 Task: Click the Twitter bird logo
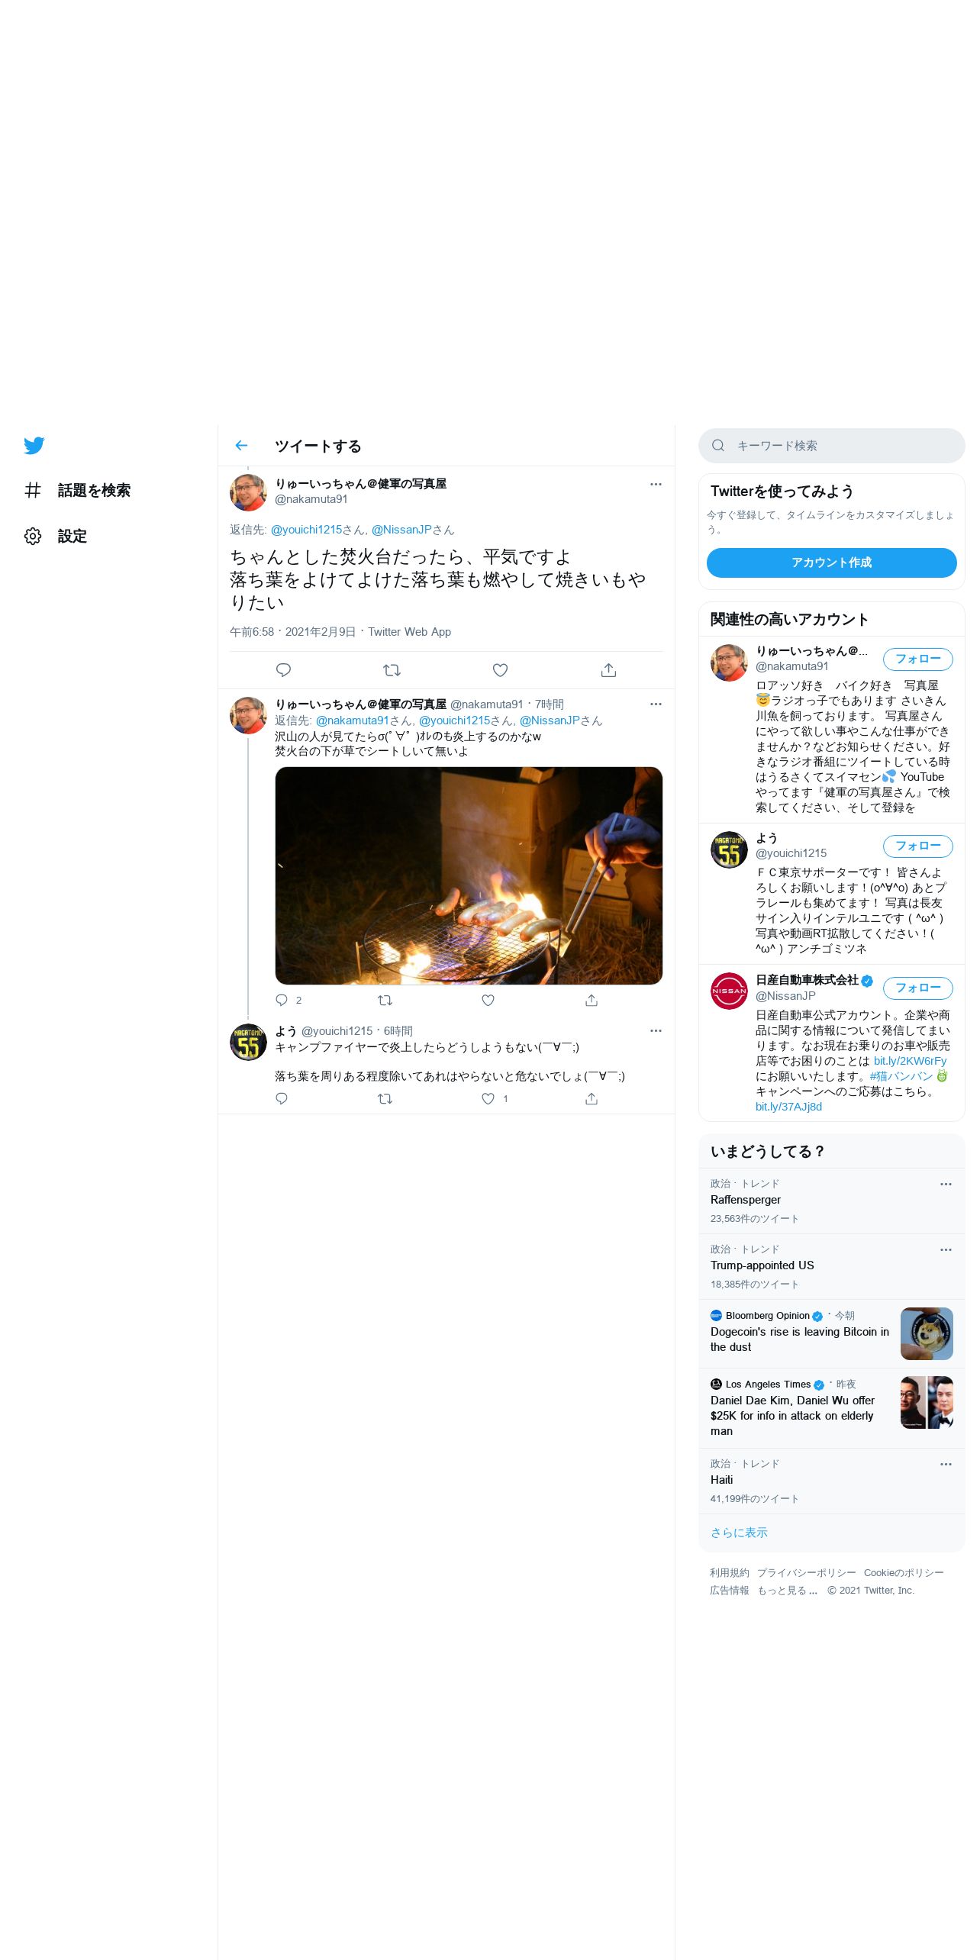pyautogui.click(x=34, y=446)
